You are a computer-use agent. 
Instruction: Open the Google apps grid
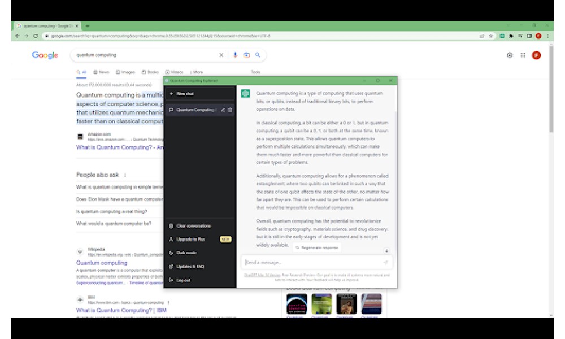523,55
